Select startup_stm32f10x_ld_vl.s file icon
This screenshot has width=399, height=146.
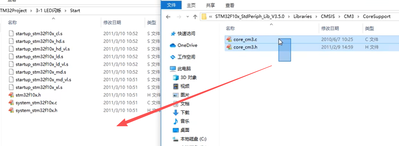point(11,64)
